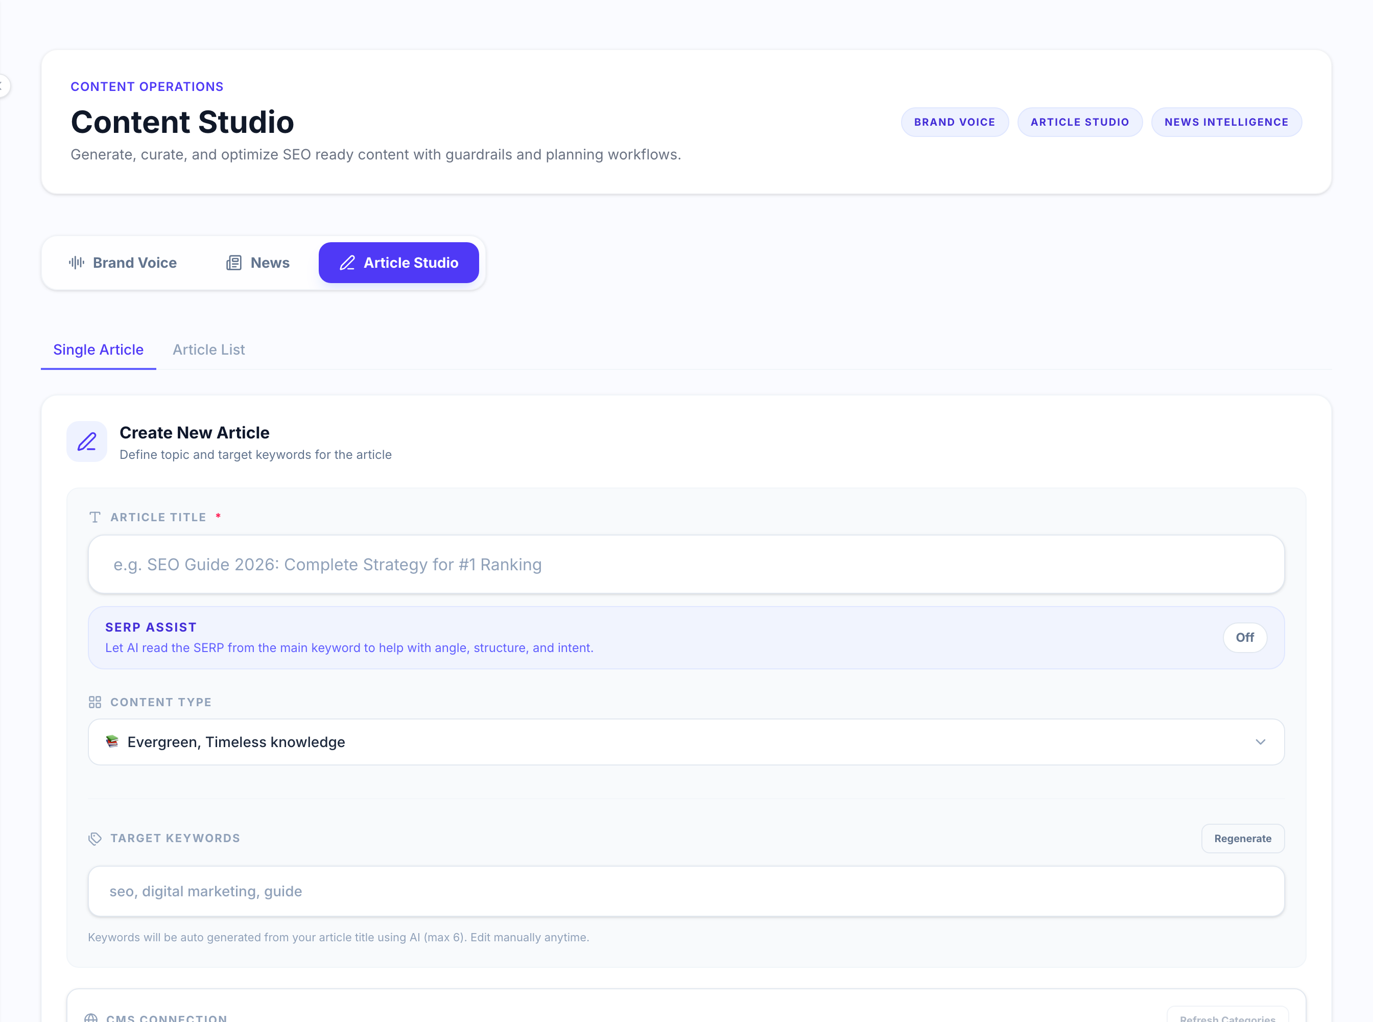The width and height of the screenshot is (1373, 1022).
Task: Switch to the News tab
Action: pyautogui.click(x=258, y=263)
